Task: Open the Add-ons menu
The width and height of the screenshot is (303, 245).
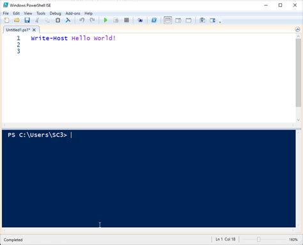Action: click(x=73, y=13)
